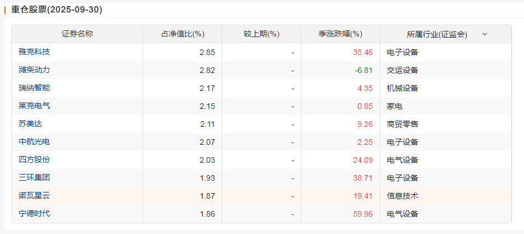524x234 pixels.
Task: Open the 雅克科技 stock link
Action: point(34,52)
